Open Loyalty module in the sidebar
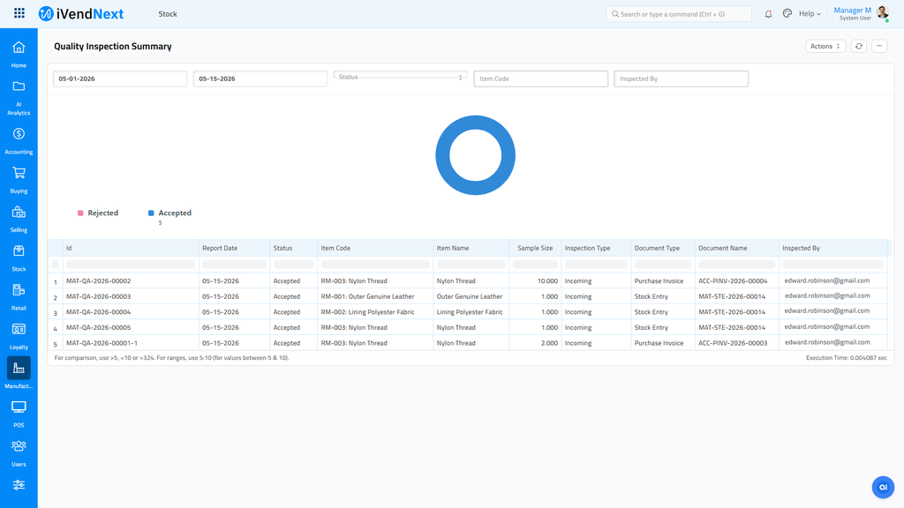The image size is (904, 508). pyautogui.click(x=19, y=336)
